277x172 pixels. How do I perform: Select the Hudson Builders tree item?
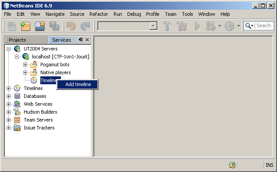40,112
